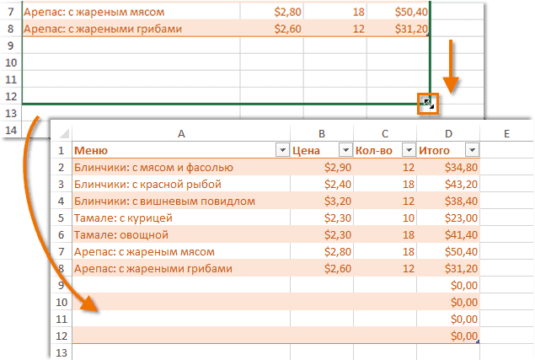Select cell 'Блинчики: с вишневым повидлом'

coord(181,201)
